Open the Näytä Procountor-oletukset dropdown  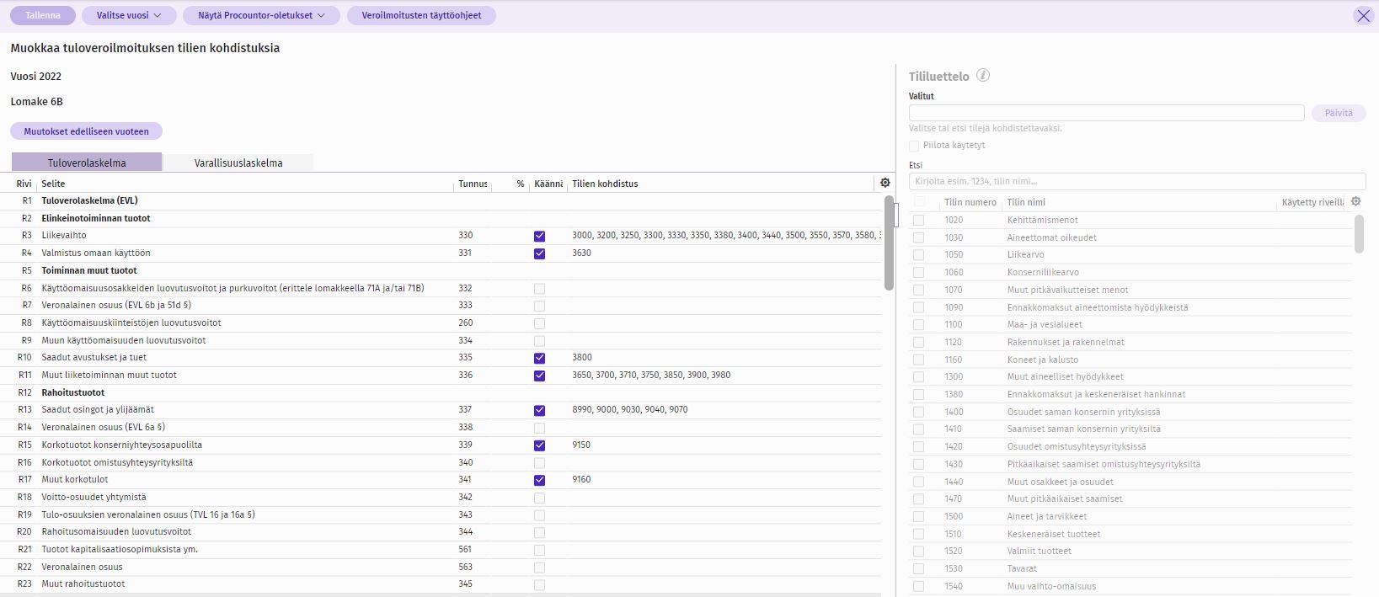[261, 15]
